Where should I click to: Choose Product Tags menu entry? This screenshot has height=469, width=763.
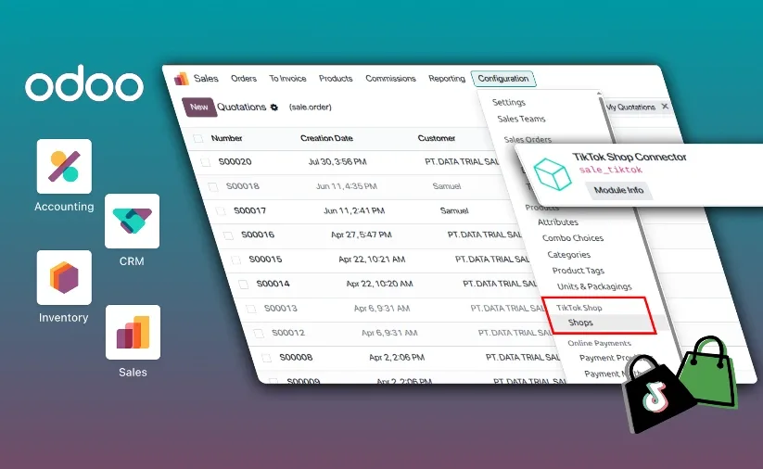pyautogui.click(x=579, y=271)
